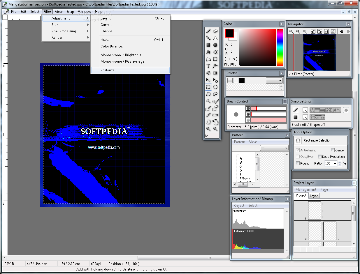Open the Pattern category dropdown

[274, 148]
